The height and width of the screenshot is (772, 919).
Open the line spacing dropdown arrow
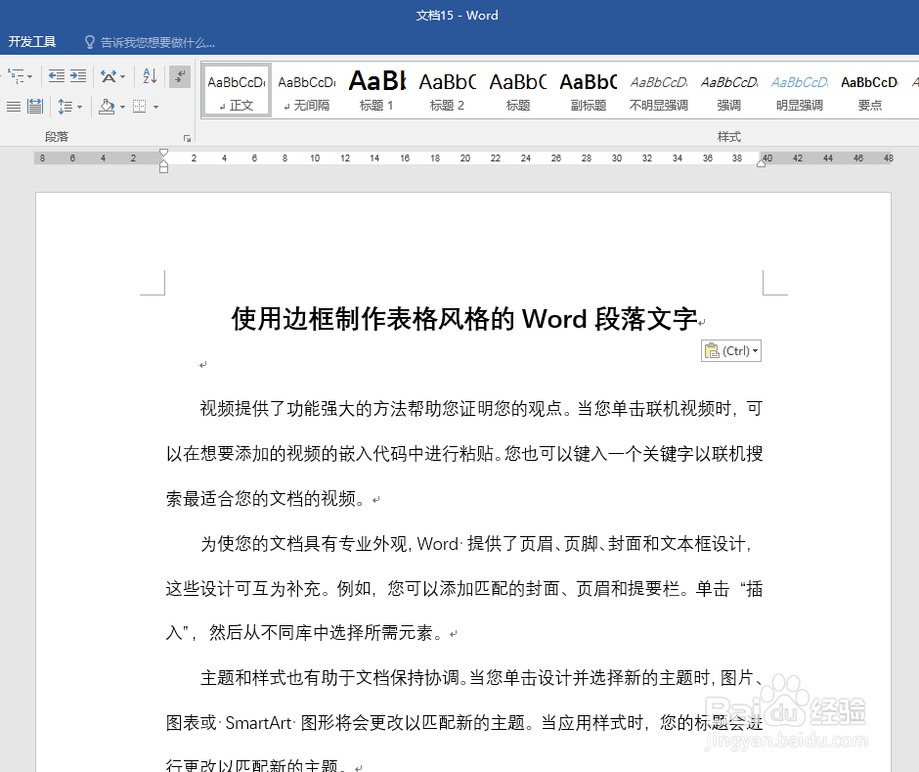tap(80, 108)
